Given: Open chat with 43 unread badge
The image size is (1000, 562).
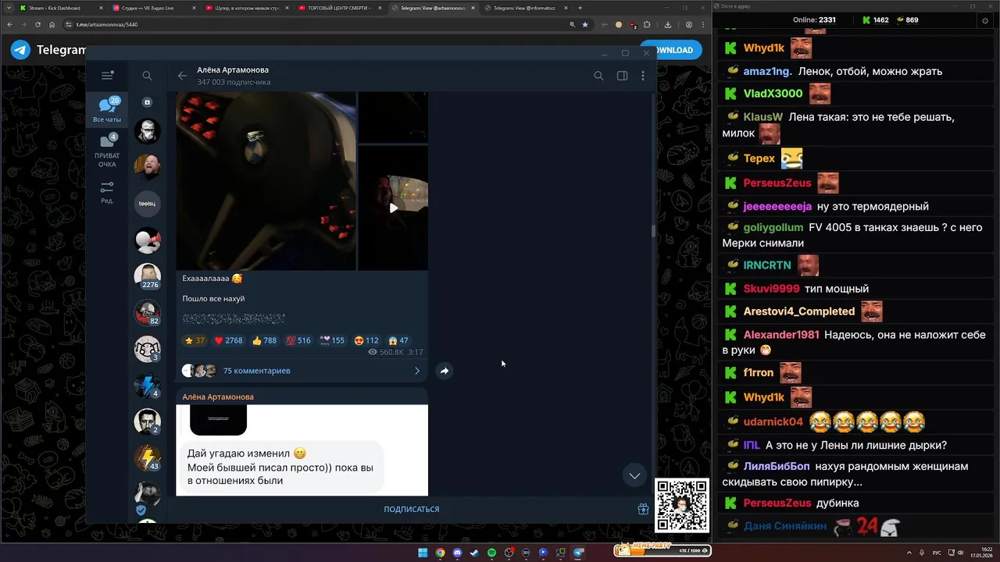Looking at the screenshot, I should 147,458.
